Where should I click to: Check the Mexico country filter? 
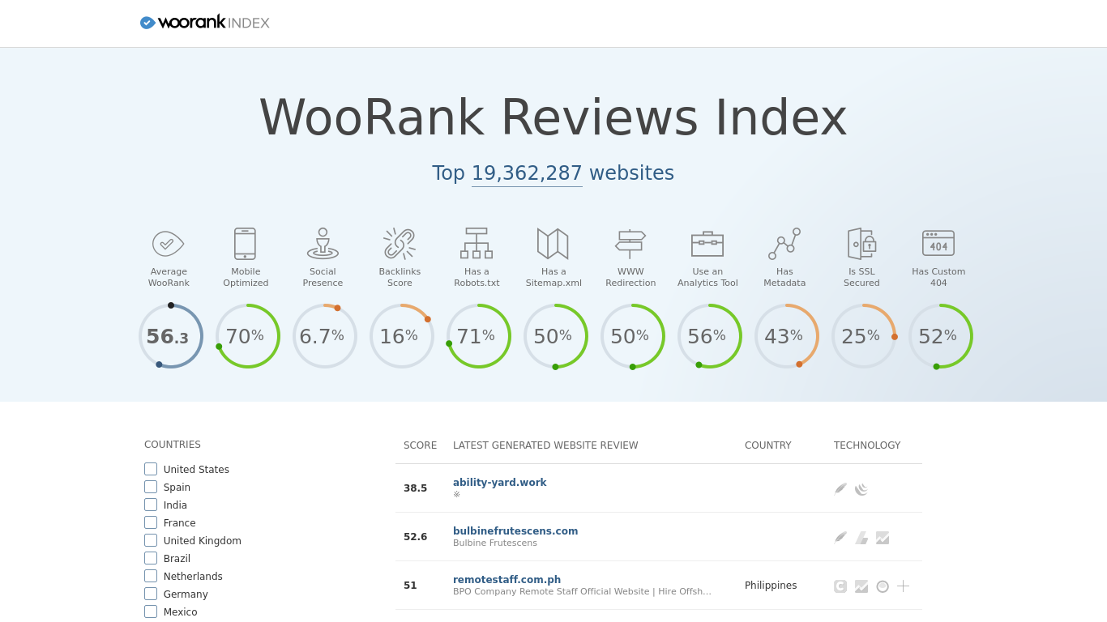pos(151,611)
